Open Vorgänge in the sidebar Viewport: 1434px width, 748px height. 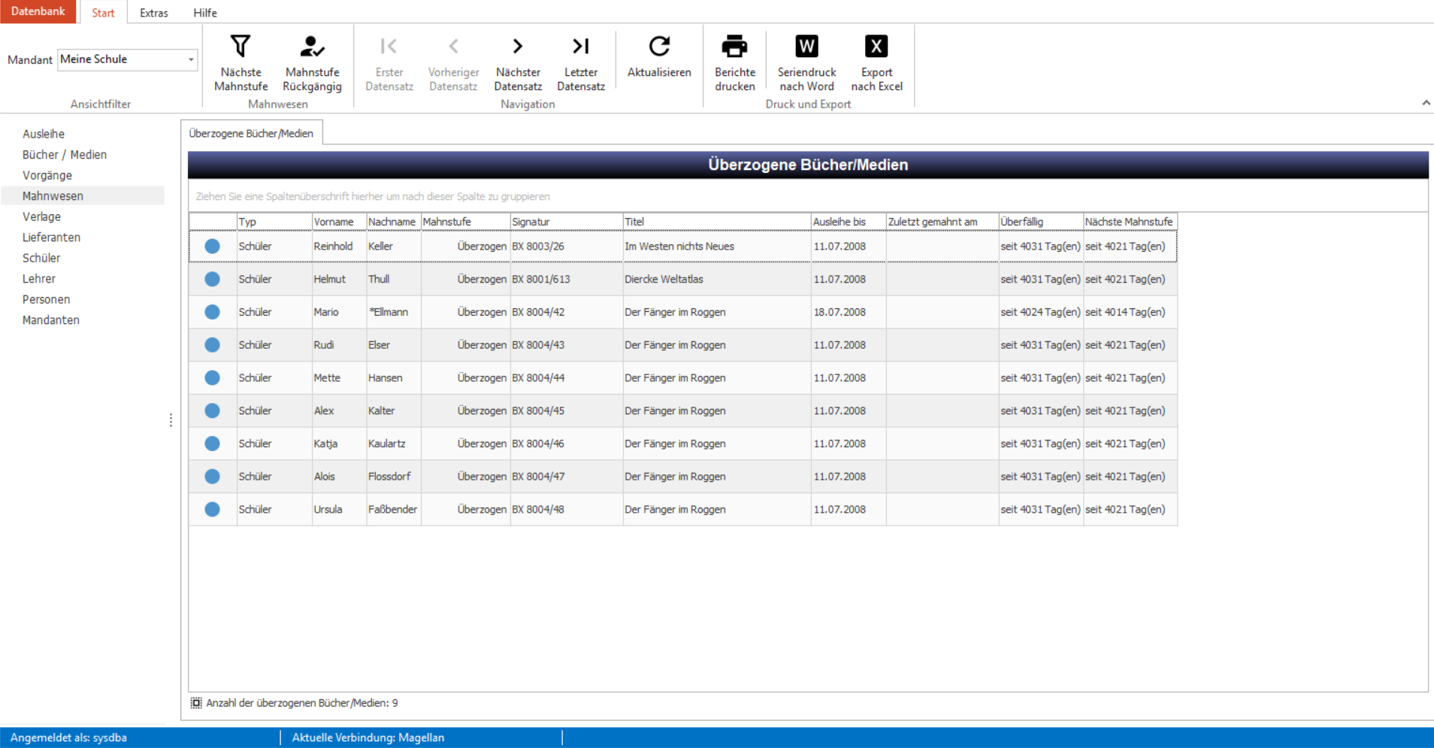[x=47, y=175]
